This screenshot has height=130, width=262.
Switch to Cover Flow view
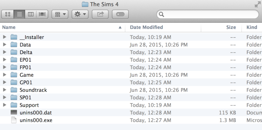pyautogui.click(x=42, y=14)
